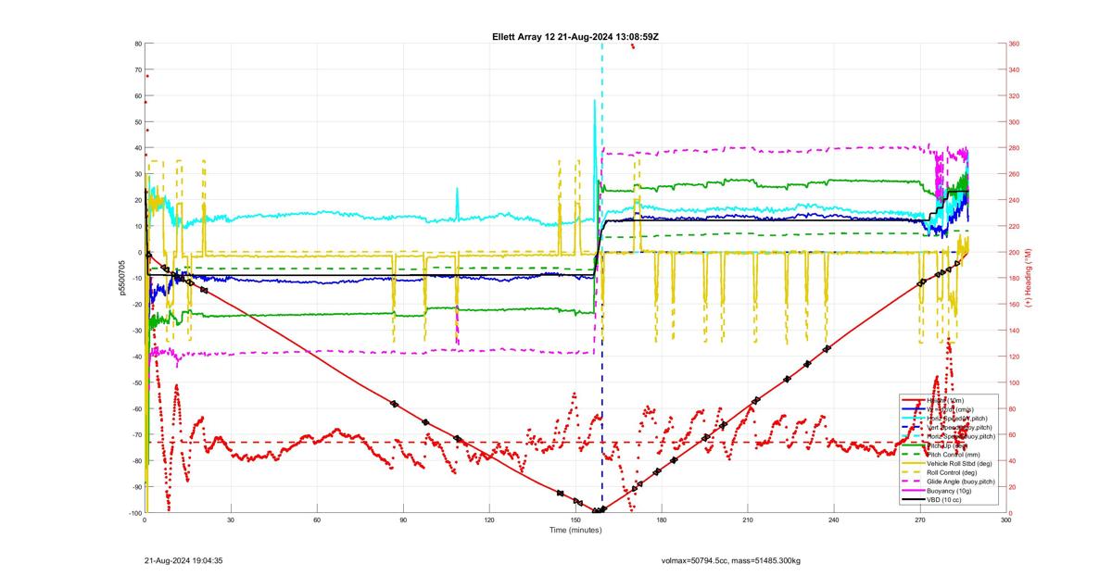Click the x-axis tick label "150"

(x=575, y=520)
